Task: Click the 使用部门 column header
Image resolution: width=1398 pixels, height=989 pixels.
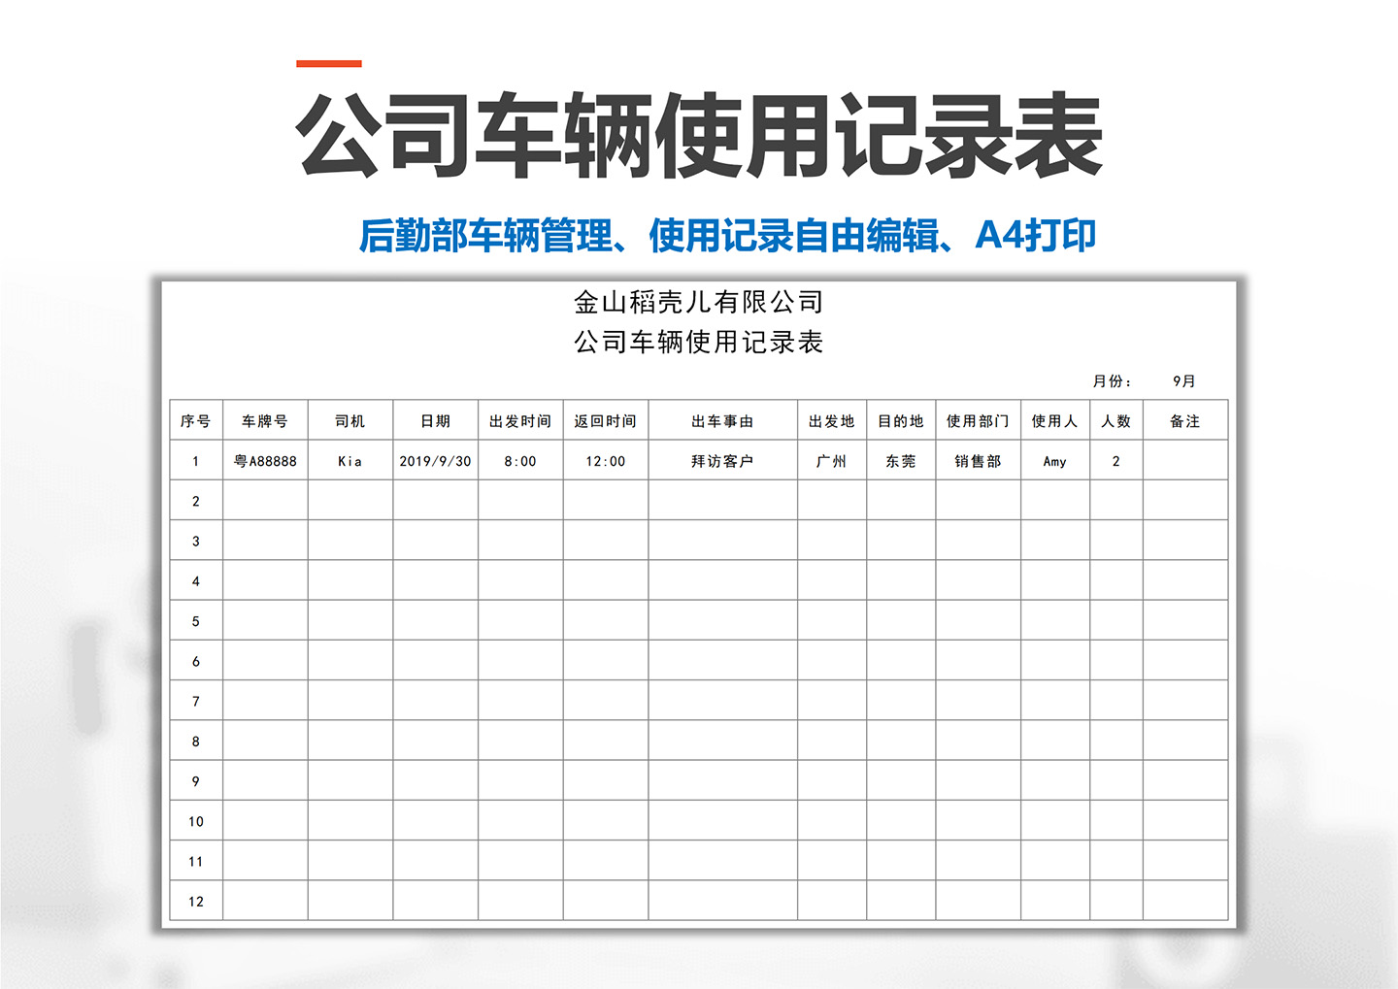Action: tap(979, 421)
